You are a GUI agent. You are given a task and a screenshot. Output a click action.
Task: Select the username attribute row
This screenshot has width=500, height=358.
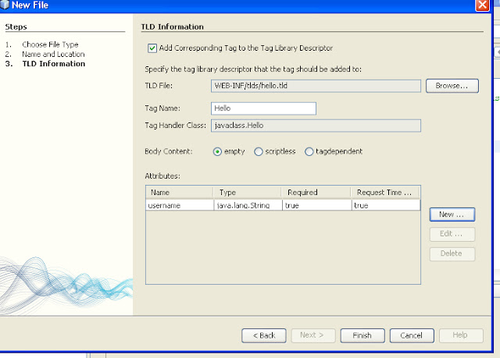click(x=283, y=205)
